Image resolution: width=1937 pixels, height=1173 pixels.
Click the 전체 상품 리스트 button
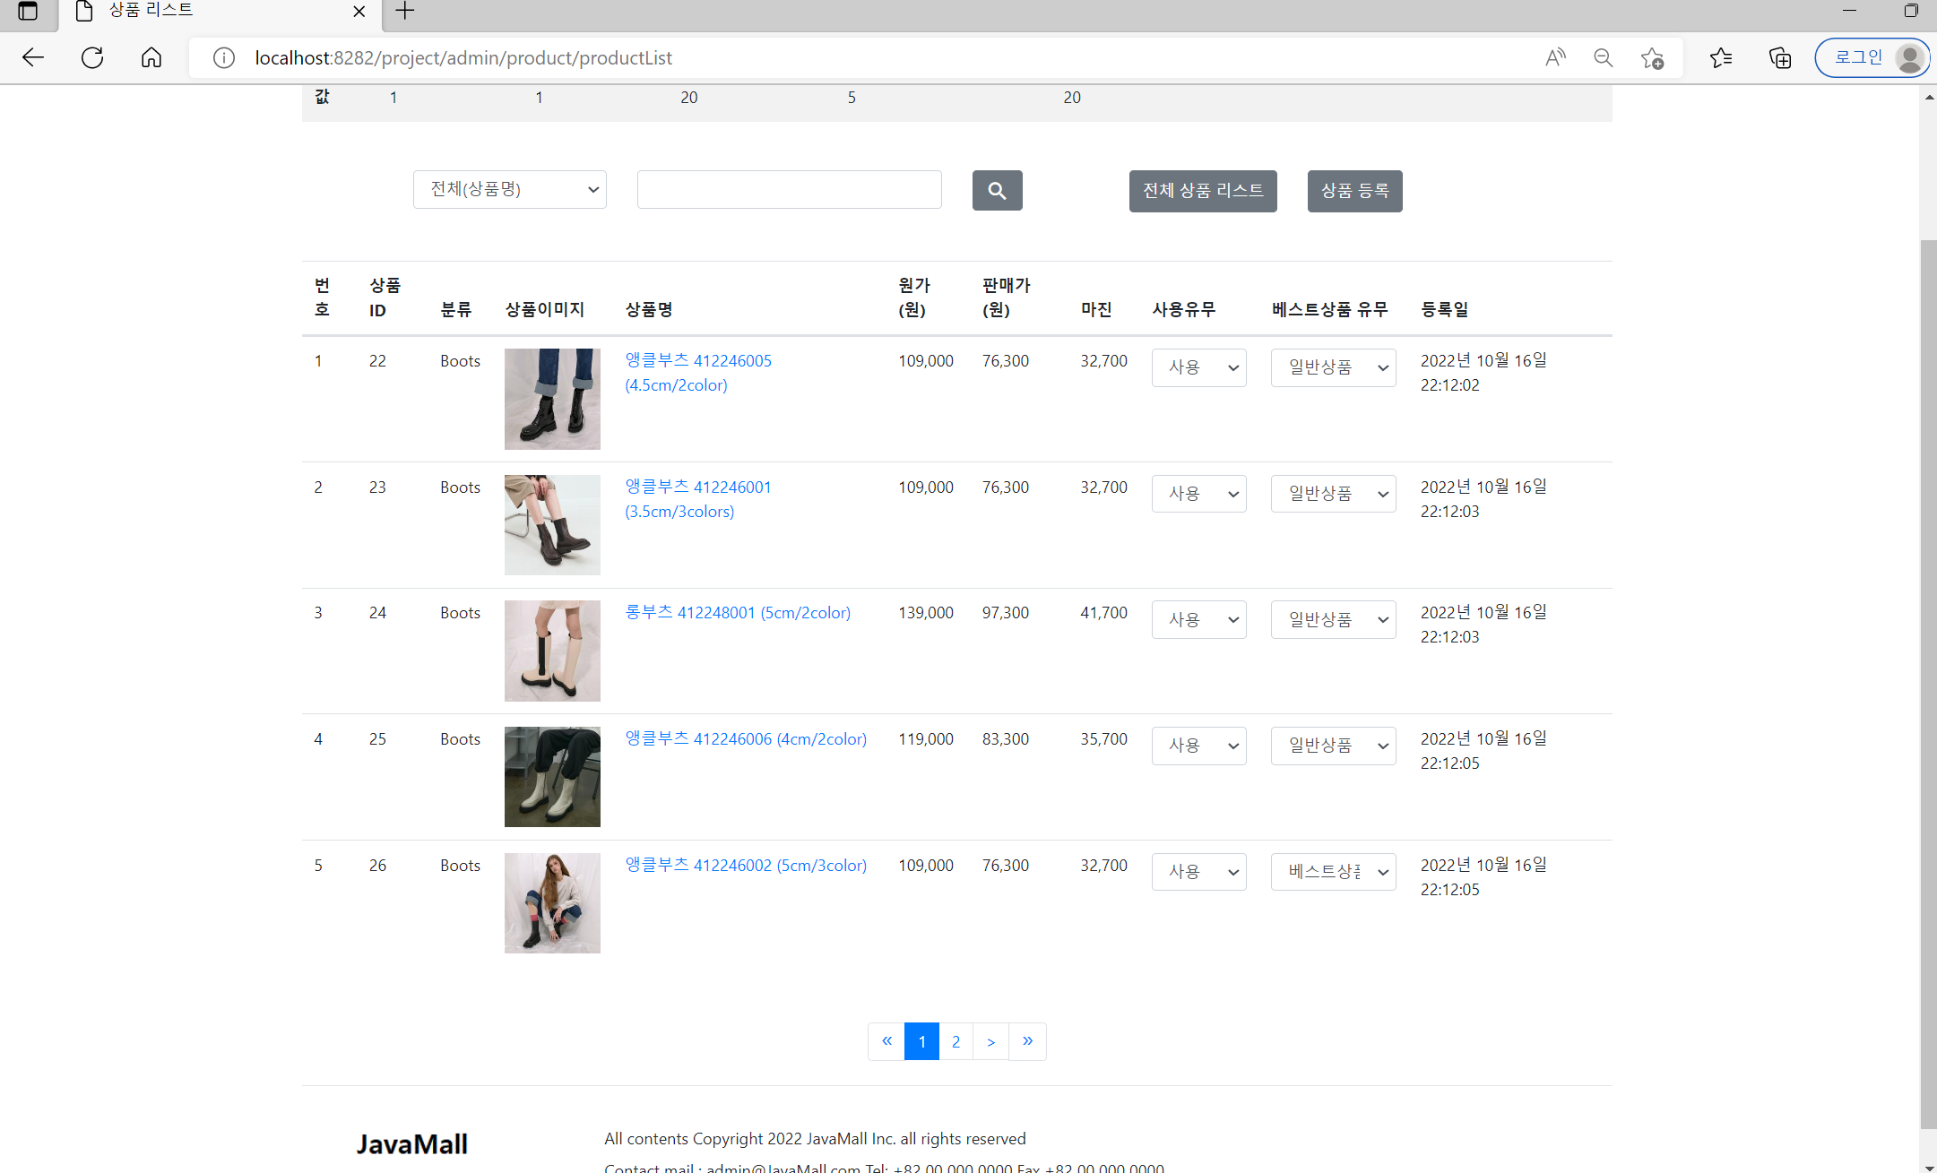tap(1203, 191)
